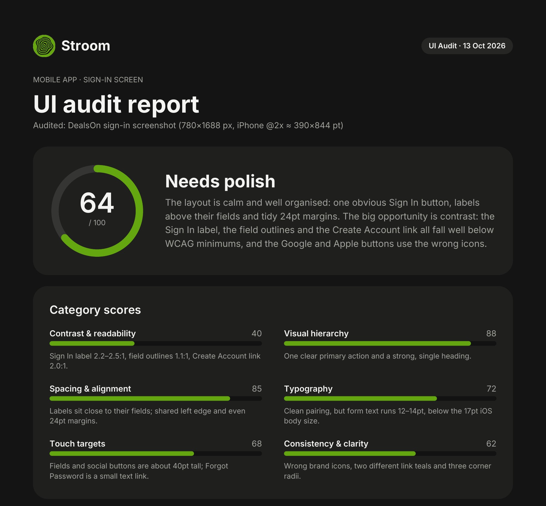Click the Category scores heading
Image resolution: width=546 pixels, height=506 pixels.
(x=95, y=310)
